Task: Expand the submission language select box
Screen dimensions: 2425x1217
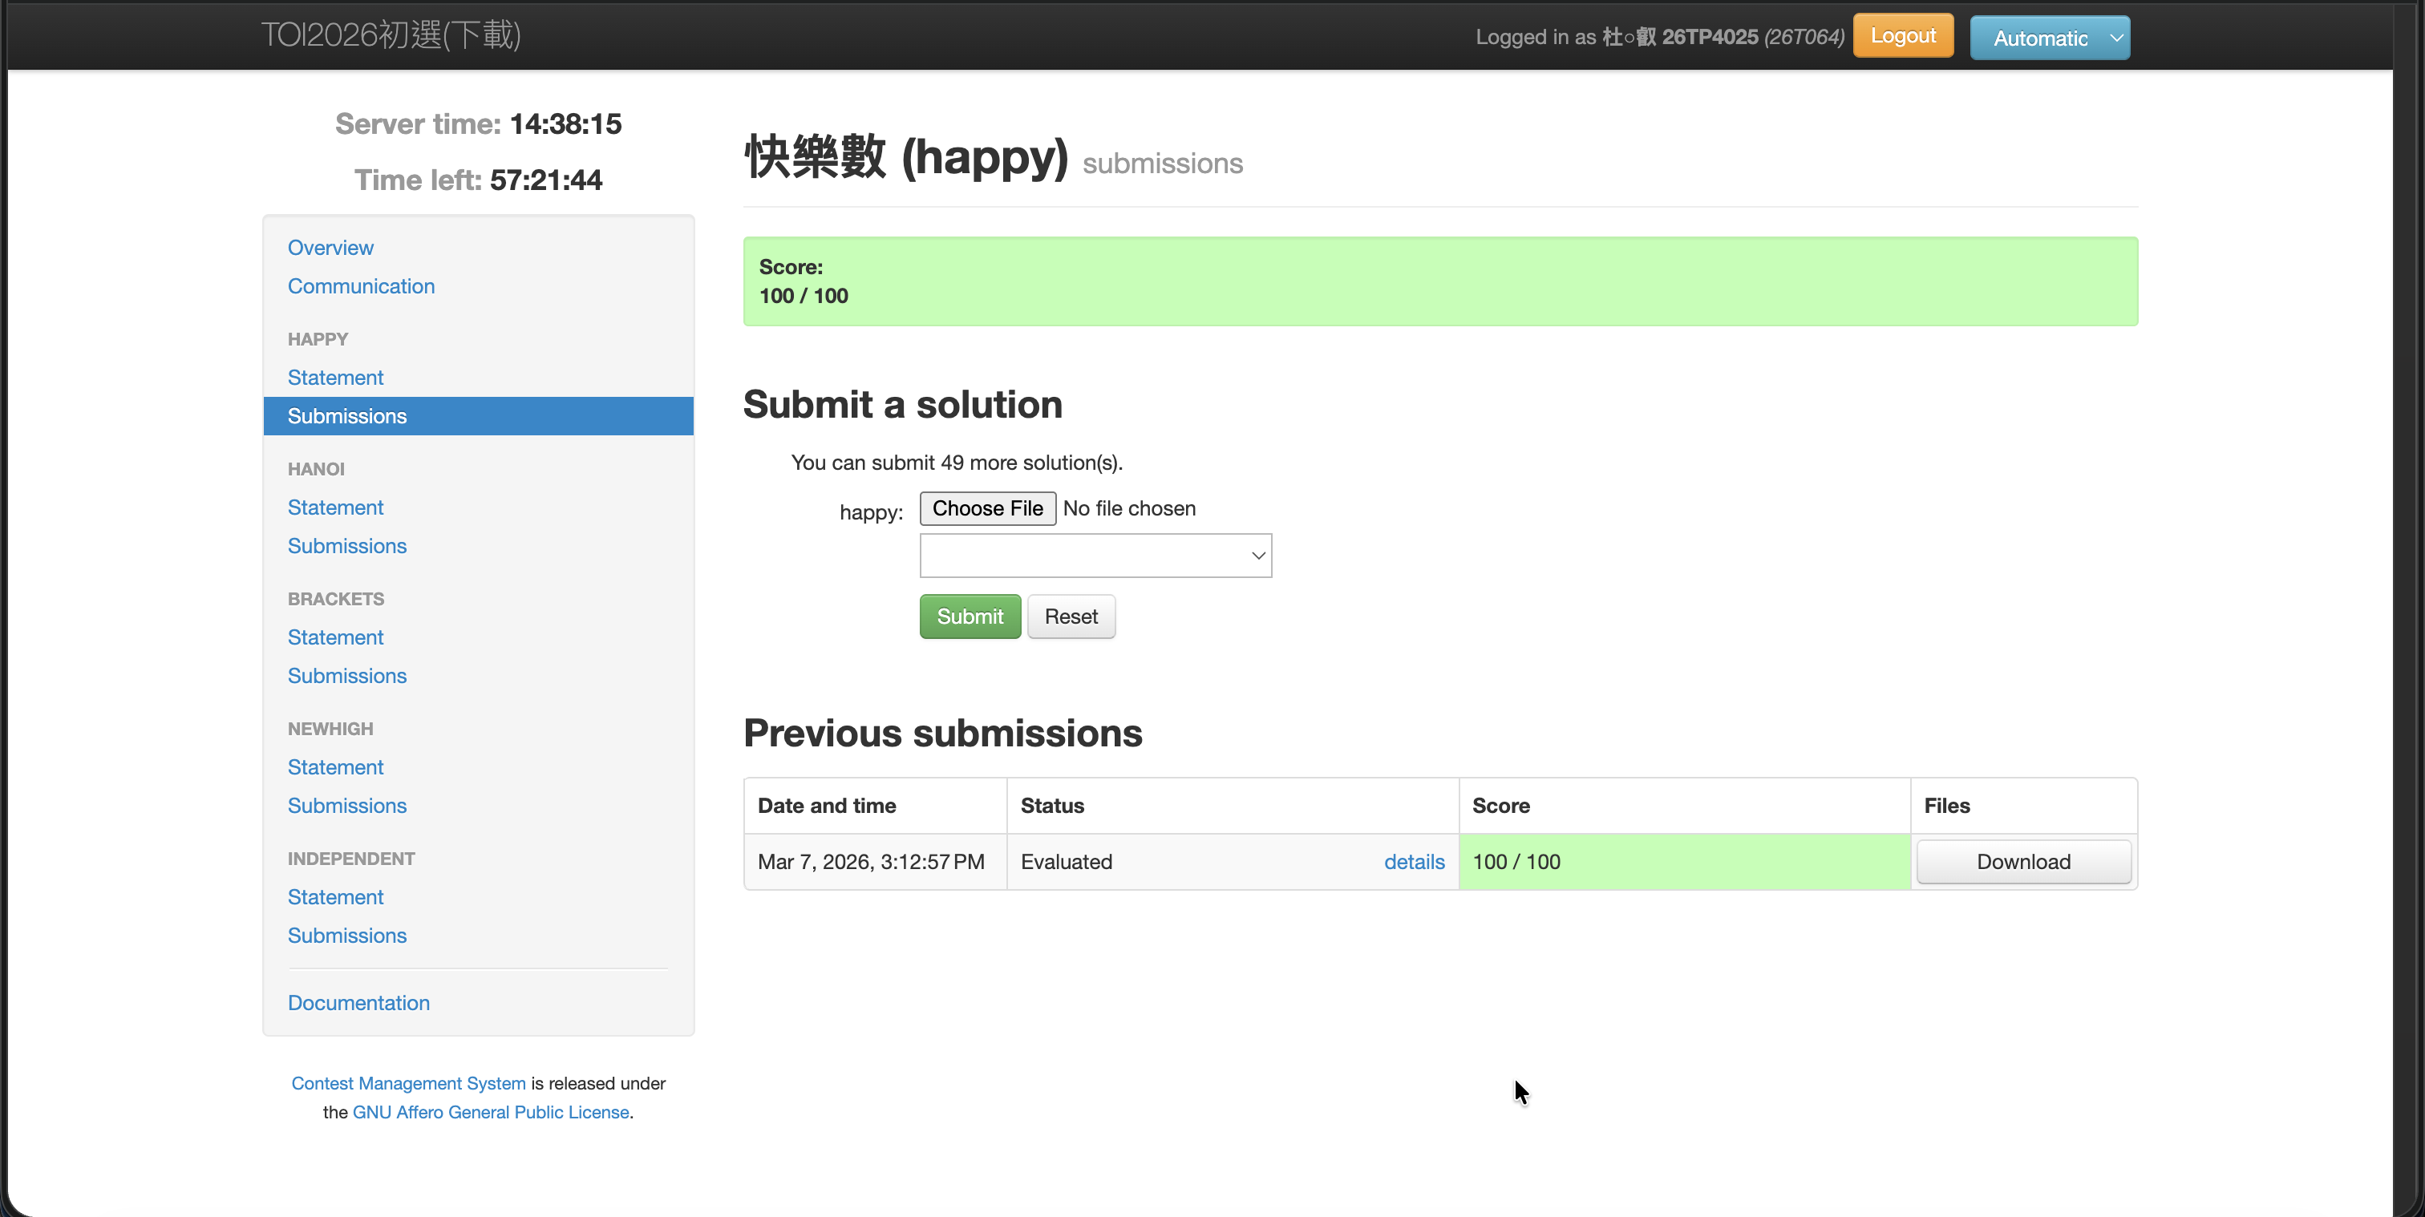Action: click(1095, 556)
